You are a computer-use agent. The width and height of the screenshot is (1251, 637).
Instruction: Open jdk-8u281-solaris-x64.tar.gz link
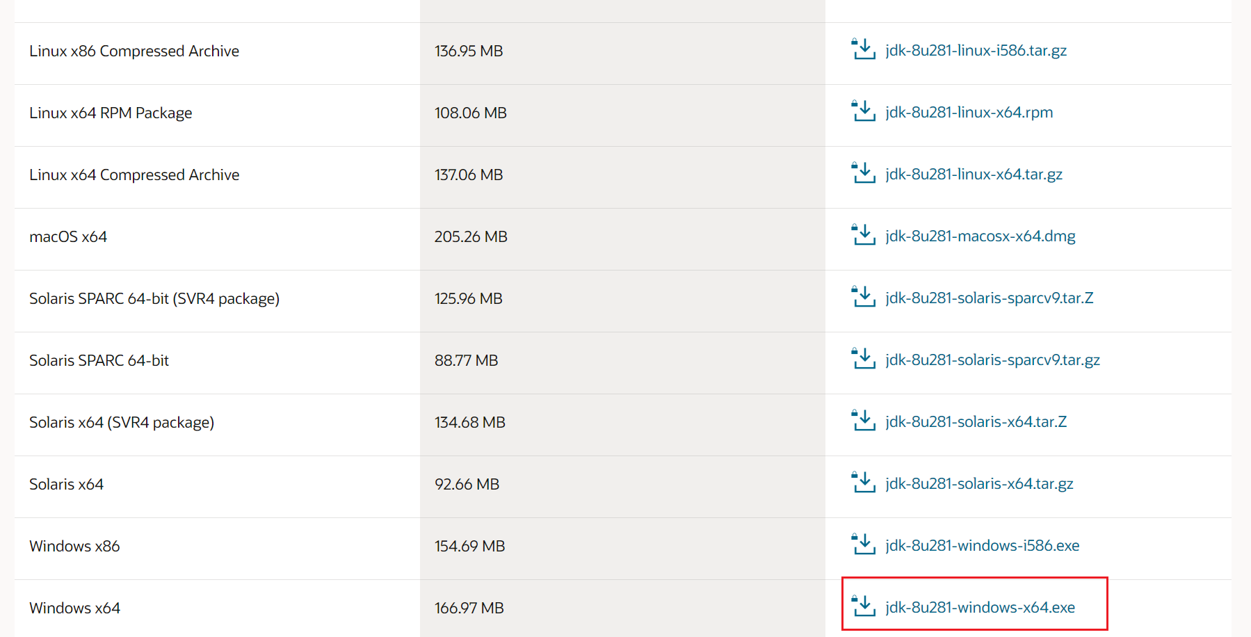click(979, 483)
